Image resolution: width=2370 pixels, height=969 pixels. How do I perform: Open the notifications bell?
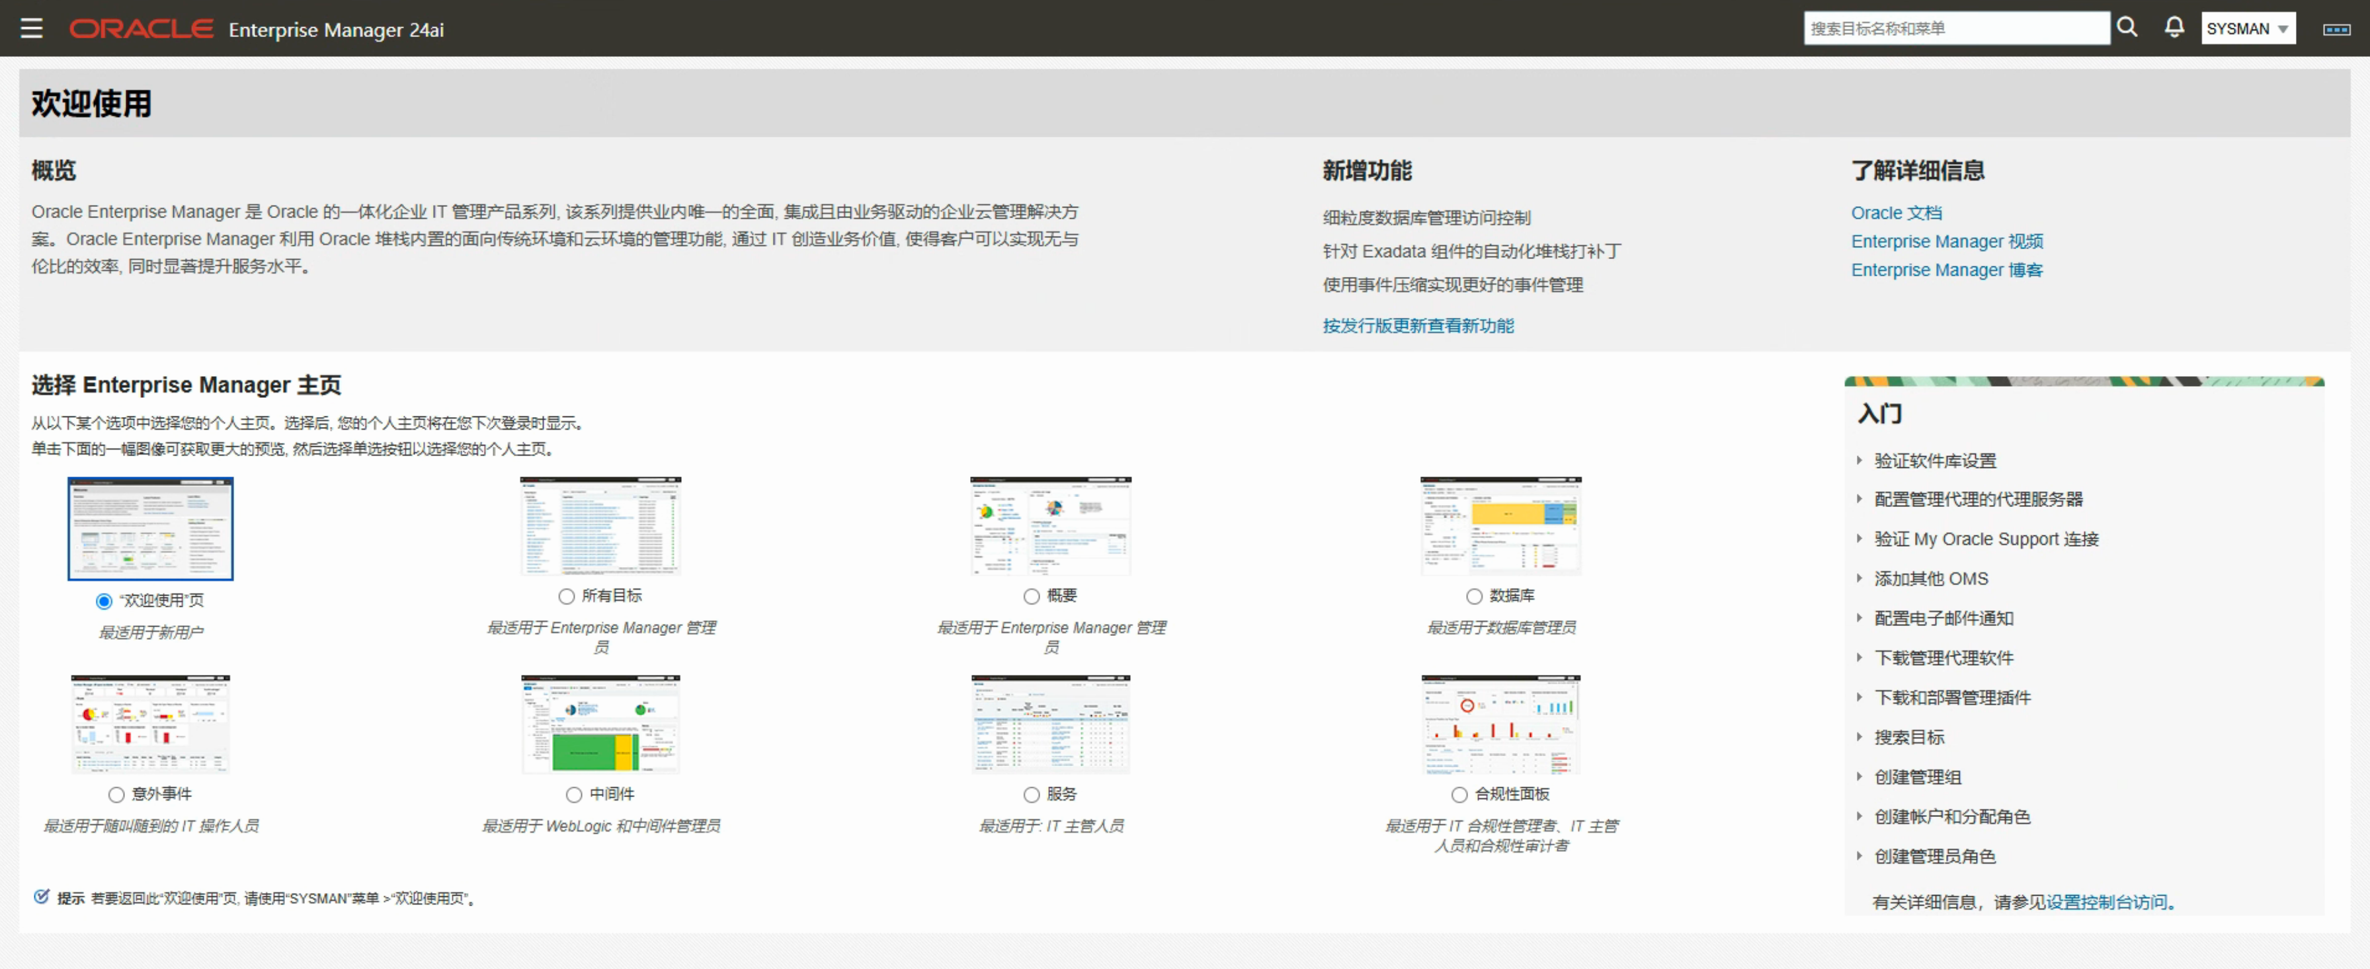pos(2174,28)
